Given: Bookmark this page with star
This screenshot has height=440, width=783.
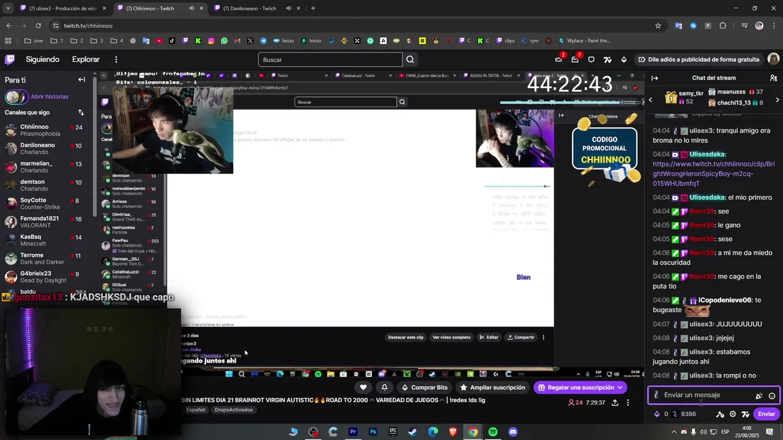Looking at the screenshot, I should tap(658, 26).
